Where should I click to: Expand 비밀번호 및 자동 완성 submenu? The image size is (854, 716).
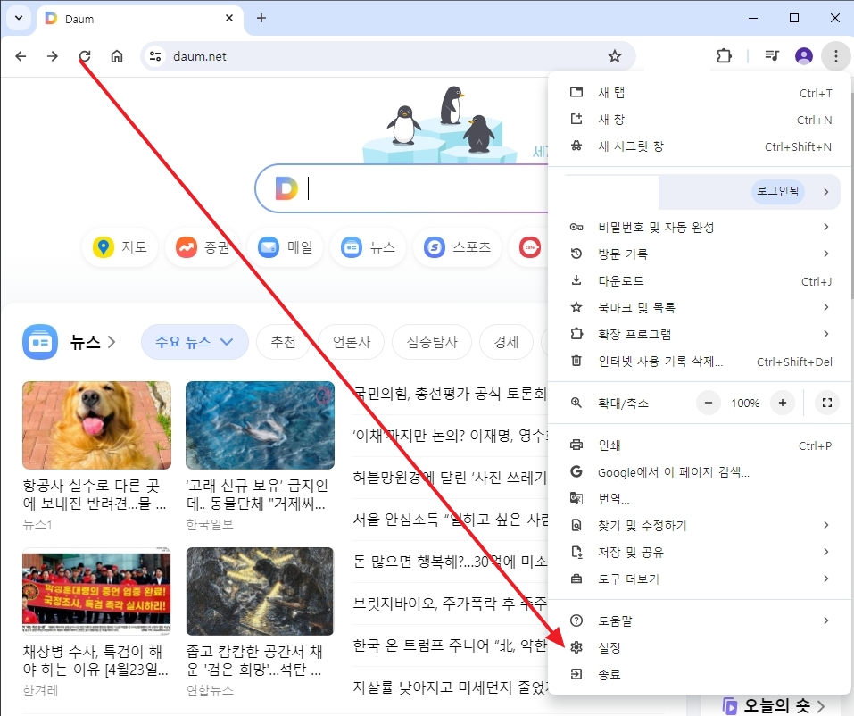tap(700, 227)
